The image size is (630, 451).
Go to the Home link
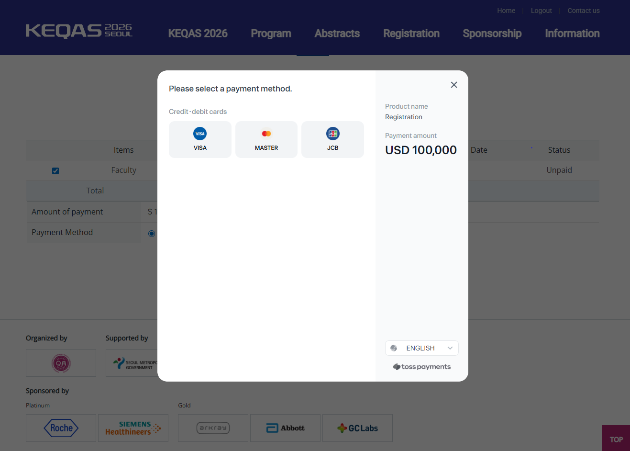click(x=506, y=11)
